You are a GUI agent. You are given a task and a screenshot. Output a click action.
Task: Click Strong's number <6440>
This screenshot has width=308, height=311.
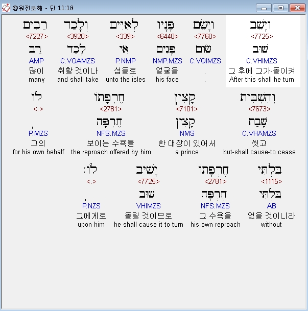[168, 36]
